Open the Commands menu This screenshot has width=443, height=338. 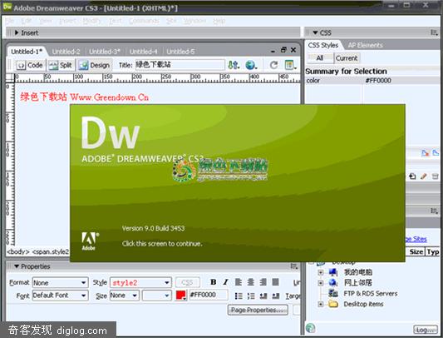coord(144,21)
